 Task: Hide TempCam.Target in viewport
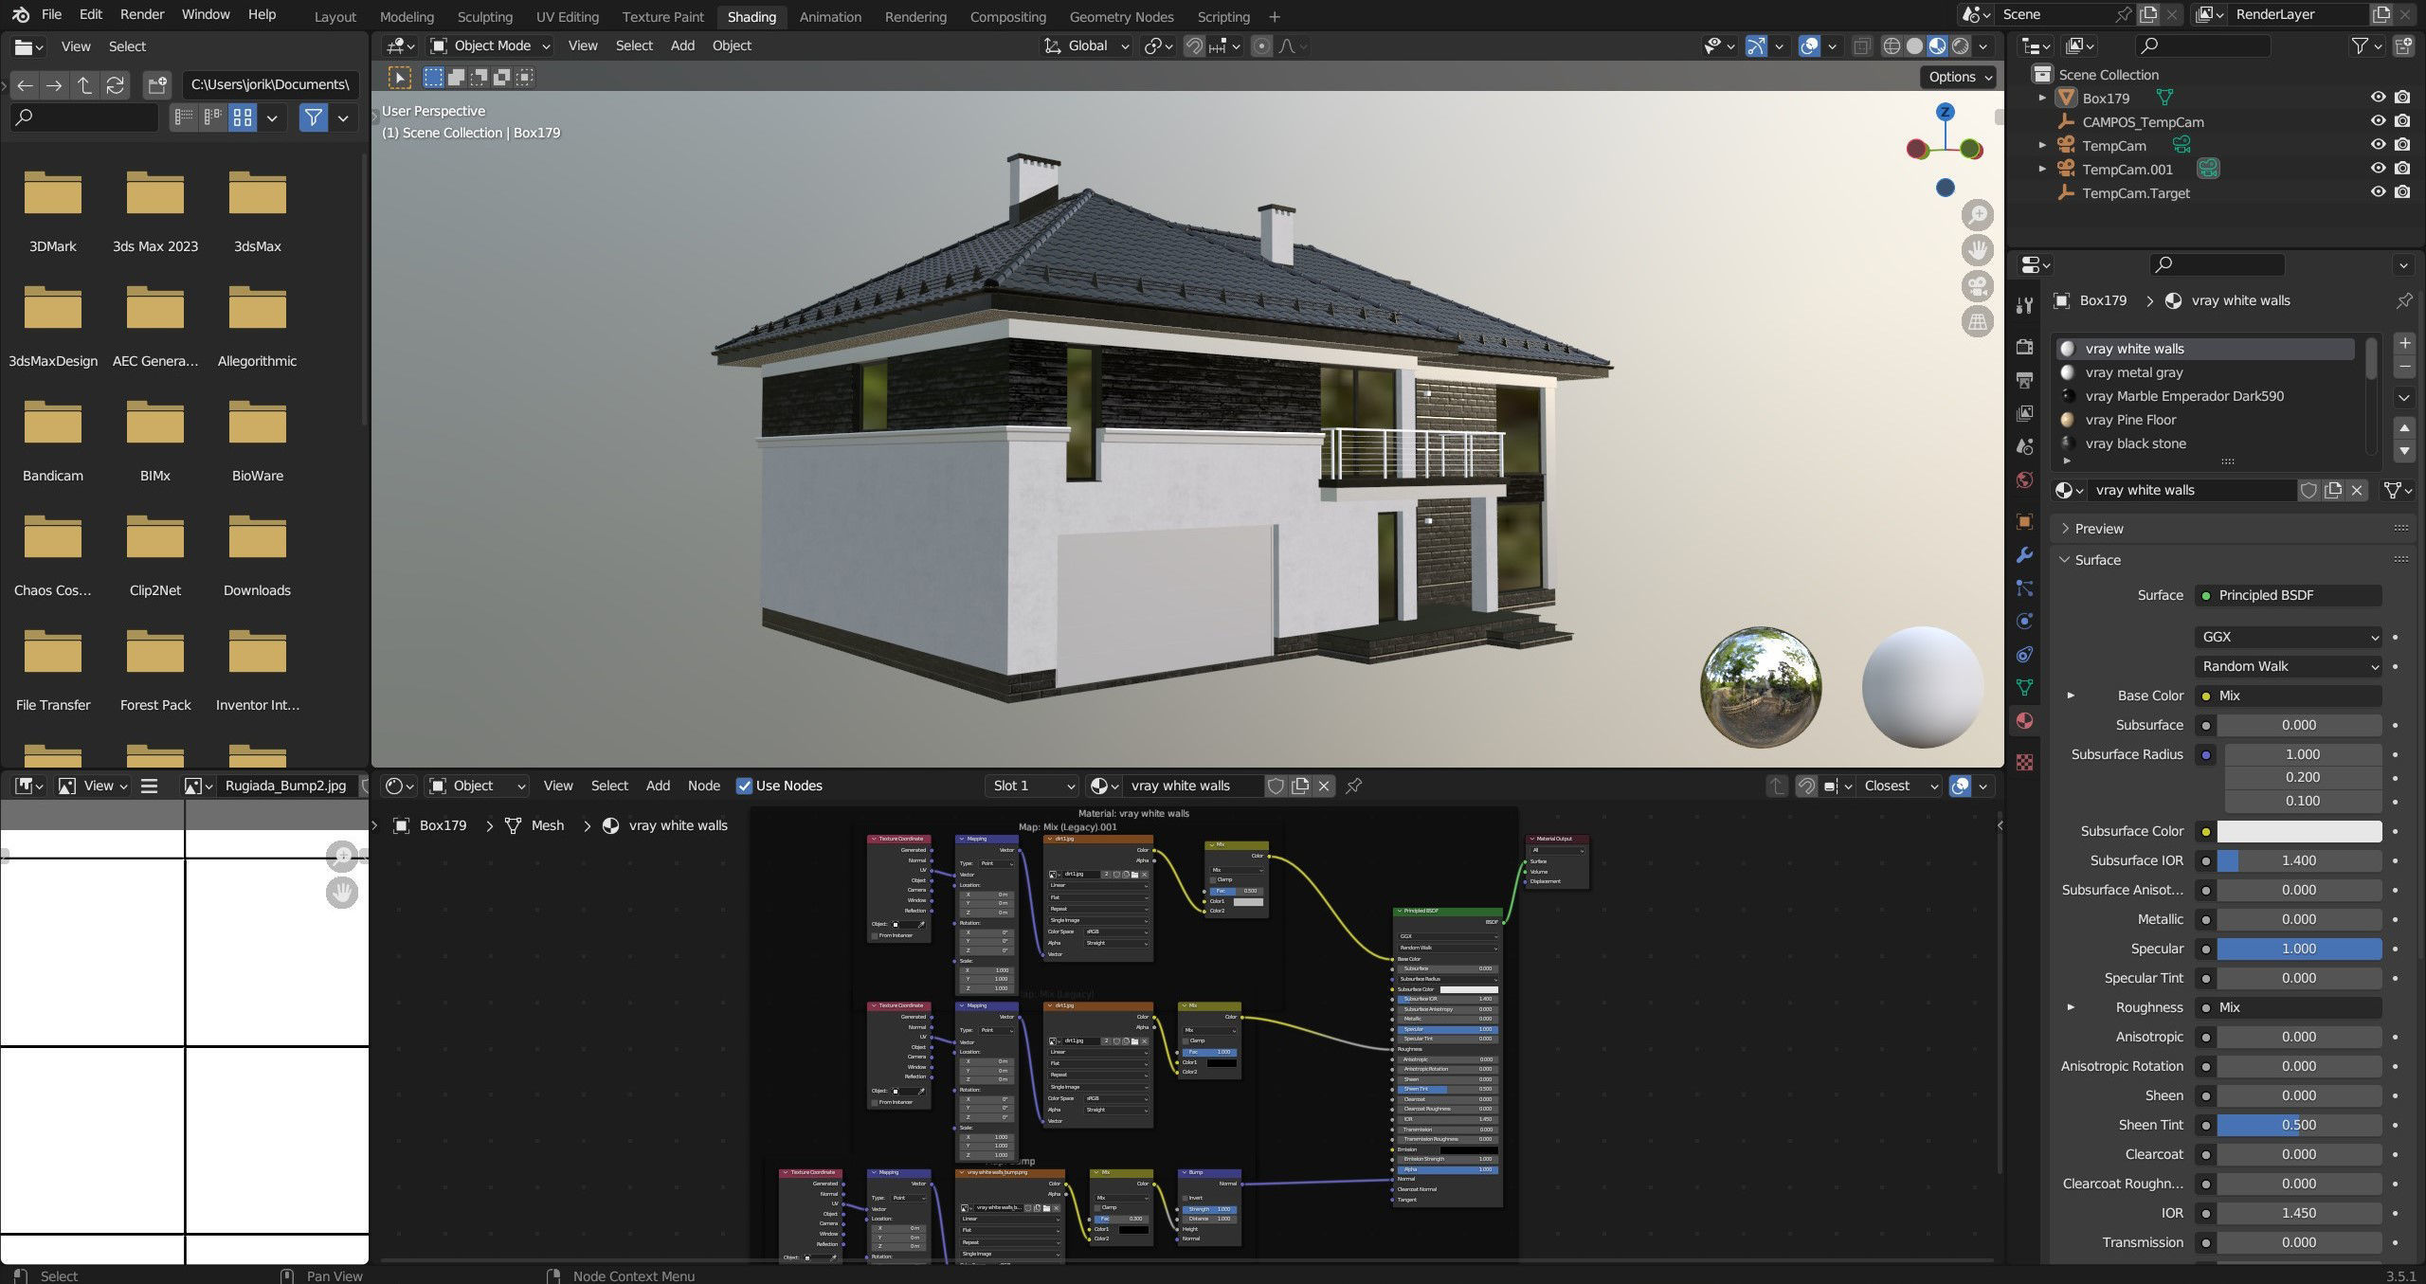coord(2378,192)
